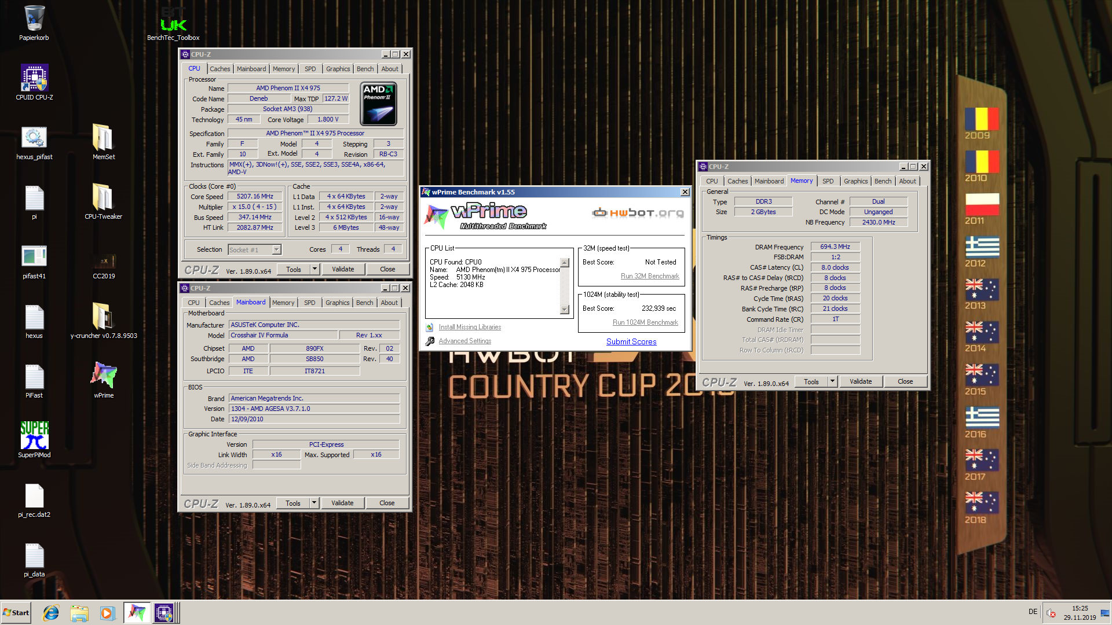The width and height of the screenshot is (1112, 625).
Task: Open the hexus file icon
Action: (34, 322)
